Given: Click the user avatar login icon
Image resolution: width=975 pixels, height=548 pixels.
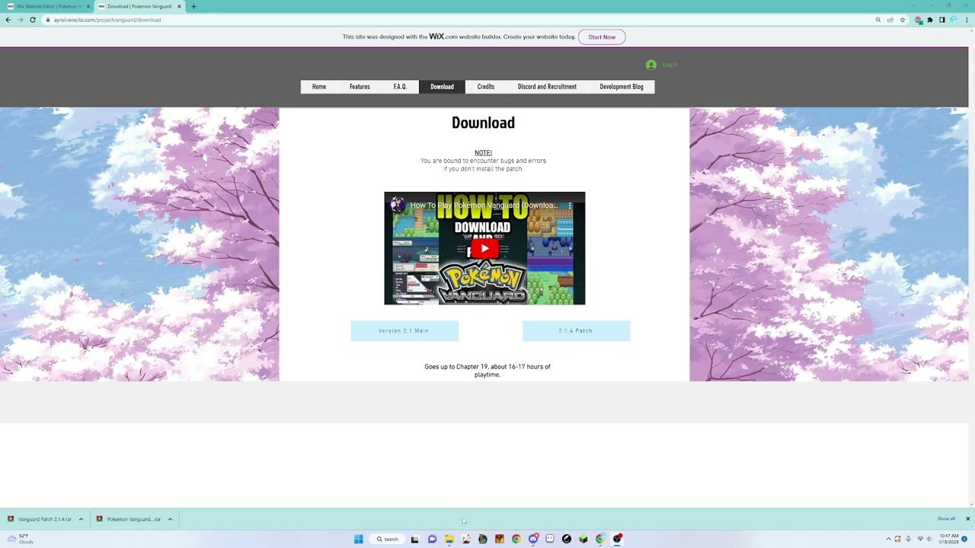Looking at the screenshot, I should (651, 65).
